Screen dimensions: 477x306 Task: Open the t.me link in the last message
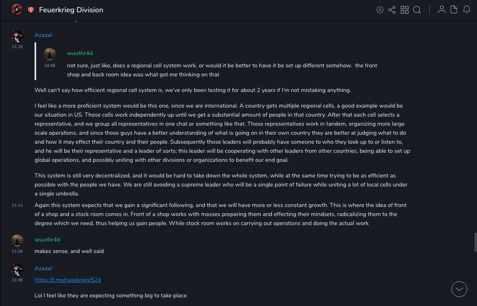point(68,280)
